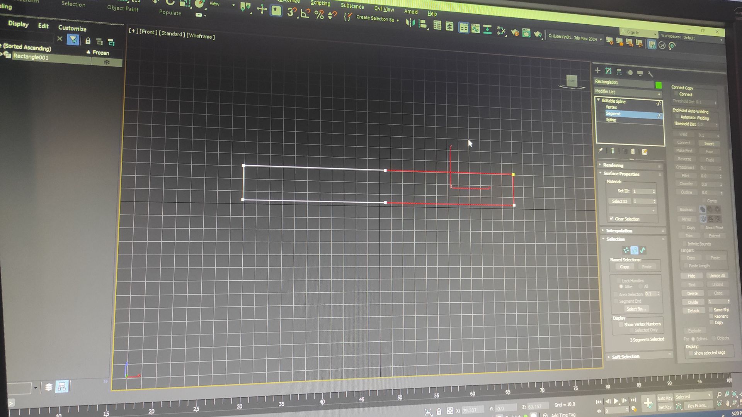
Task: Toggle Angle Snap in toolbar
Action: (x=305, y=14)
